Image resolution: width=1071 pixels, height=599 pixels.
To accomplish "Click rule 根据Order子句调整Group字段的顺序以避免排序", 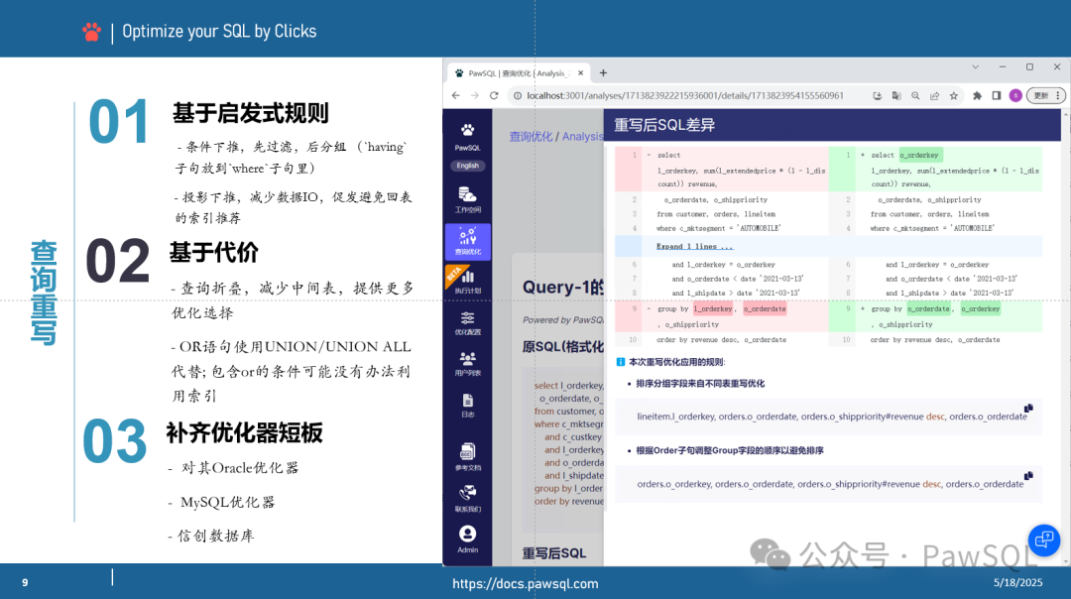I will pos(730,451).
